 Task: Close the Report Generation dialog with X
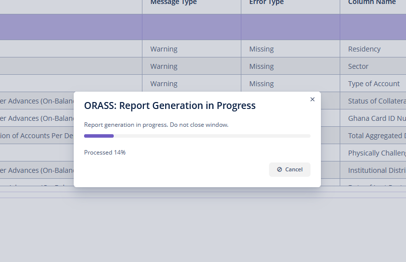point(312,100)
